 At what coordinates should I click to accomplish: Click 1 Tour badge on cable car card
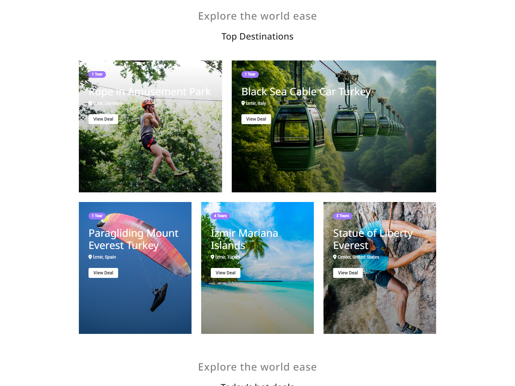coord(250,74)
